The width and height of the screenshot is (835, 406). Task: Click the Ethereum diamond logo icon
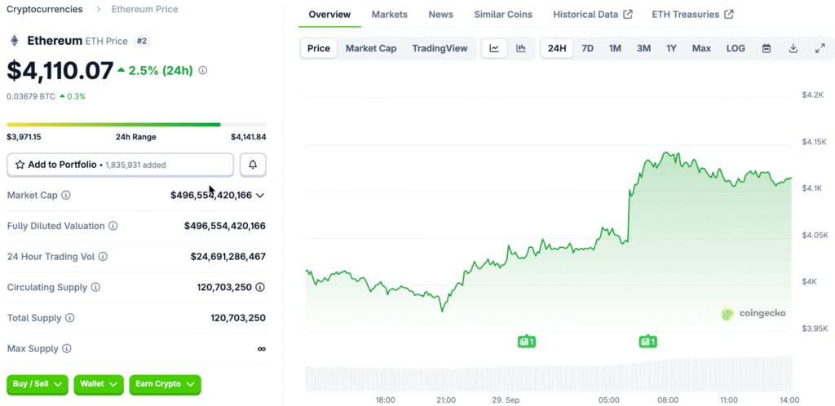pyautogui.click(x=15, y=41)
